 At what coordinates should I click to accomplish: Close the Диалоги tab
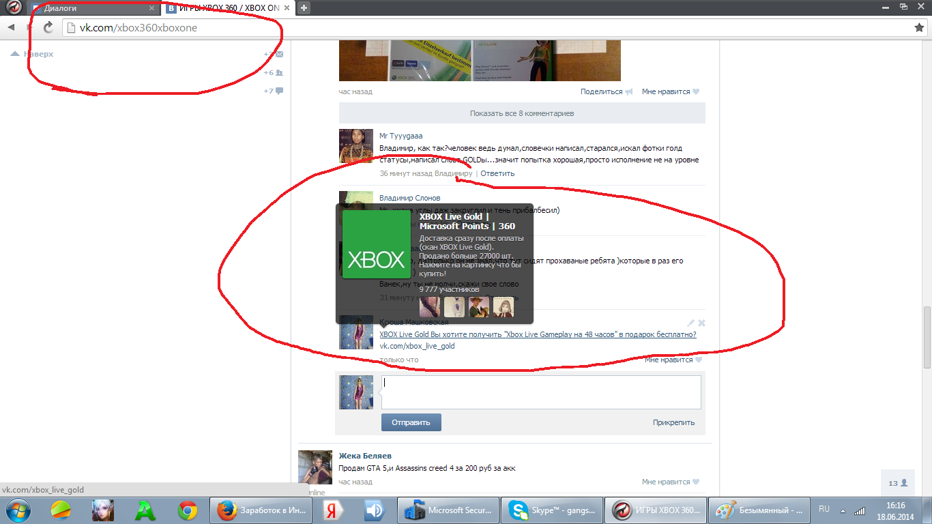(151, 8)
